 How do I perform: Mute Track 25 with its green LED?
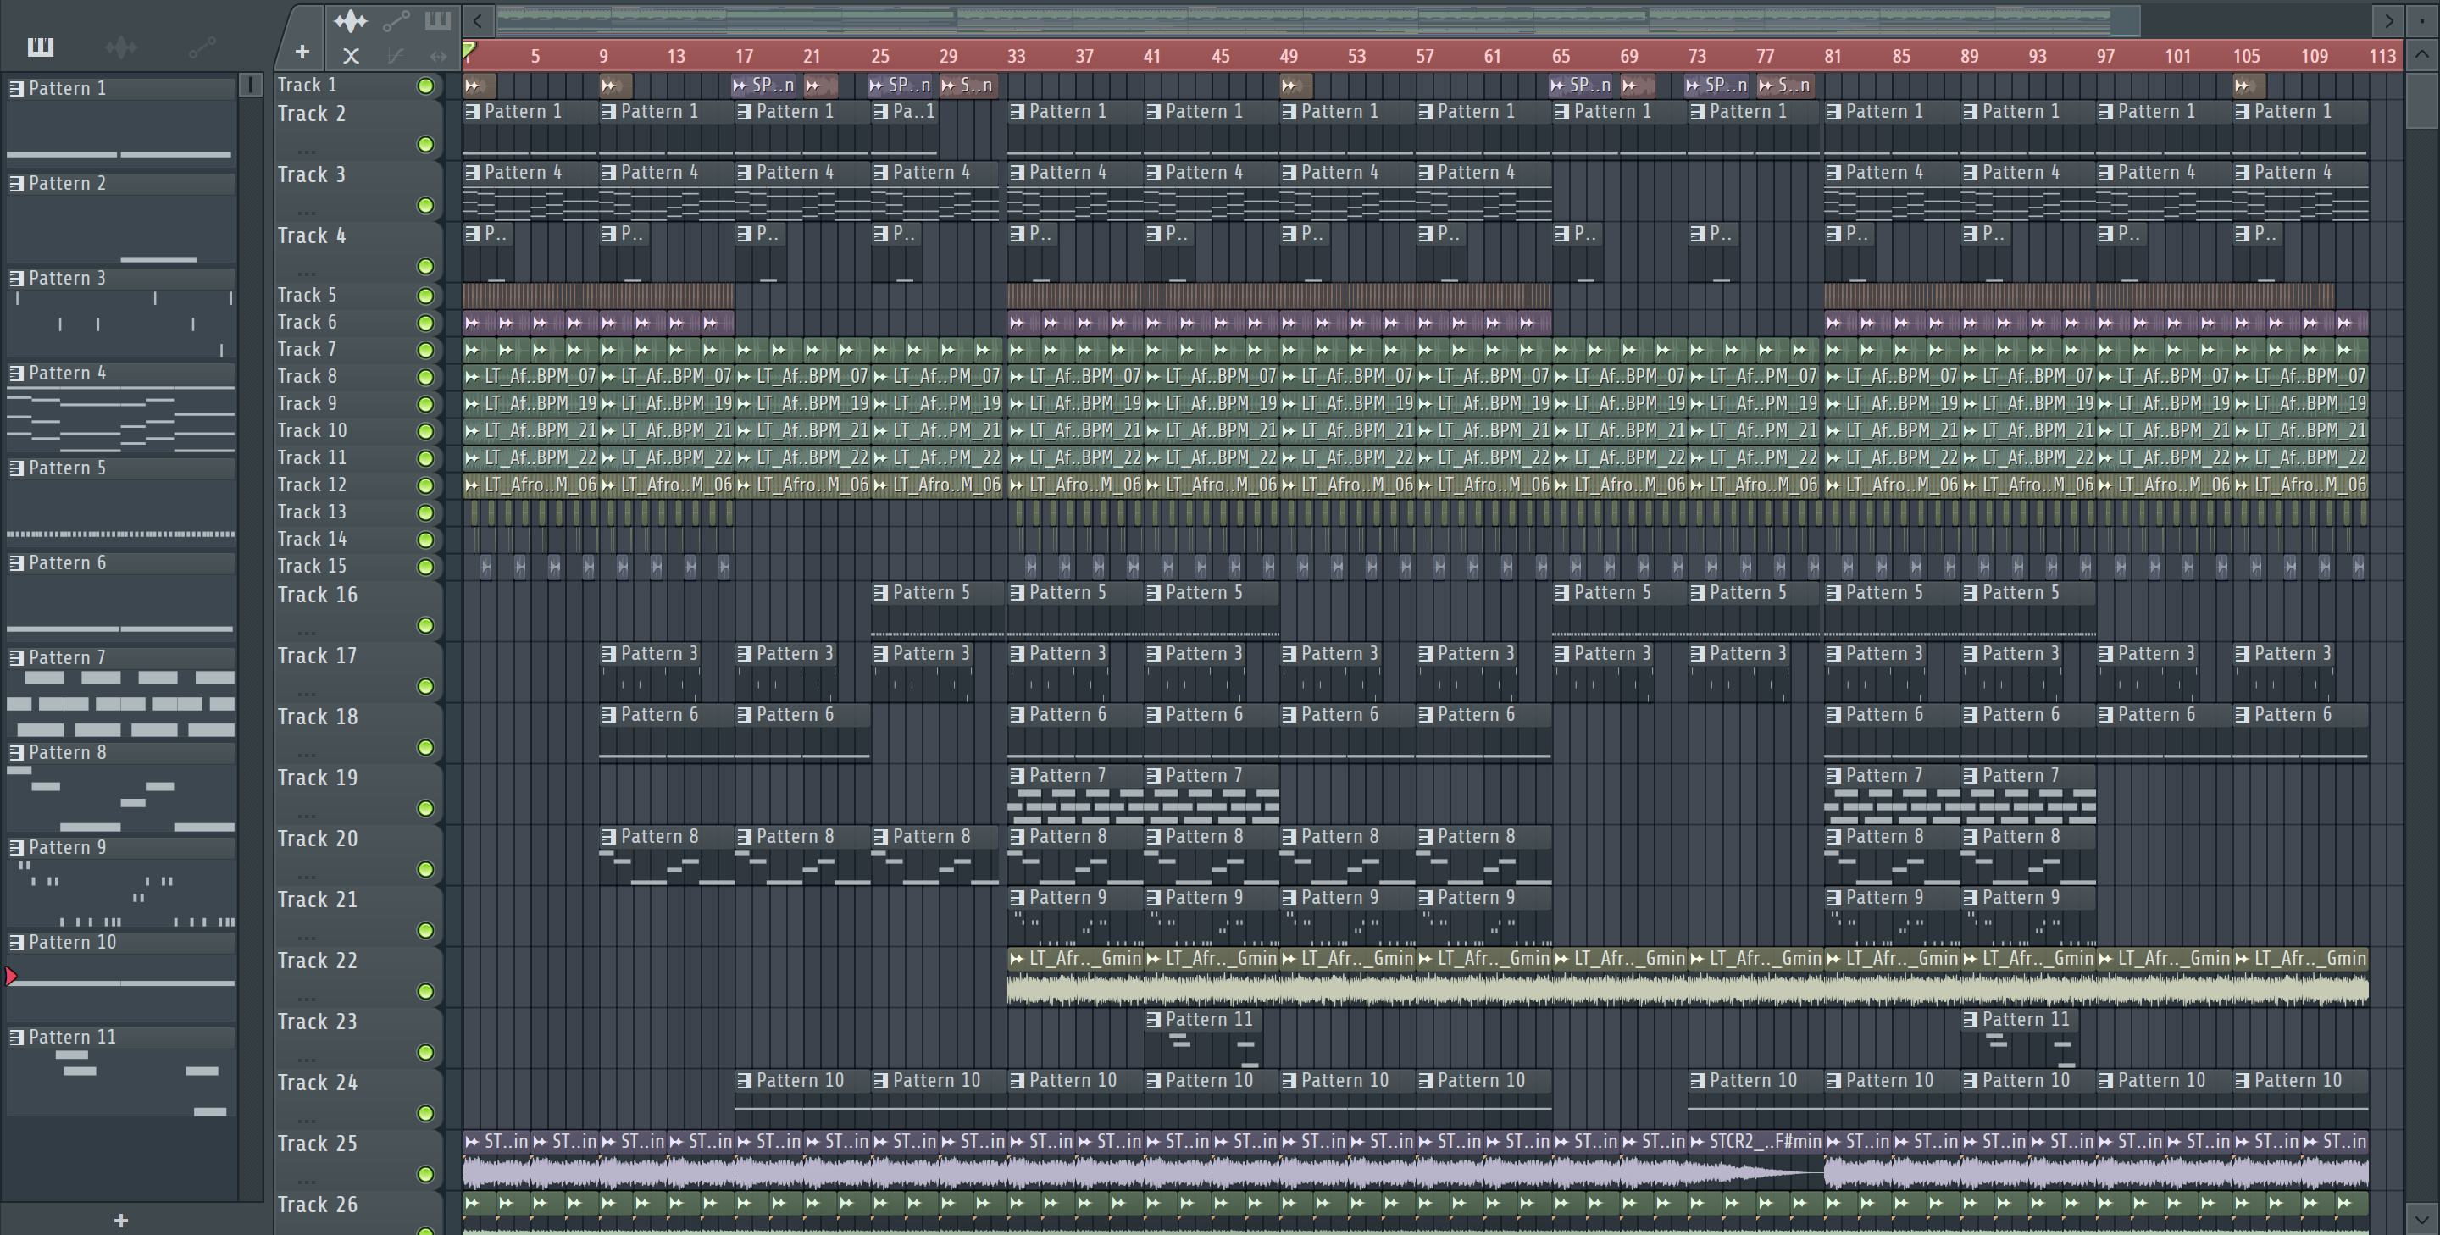tap(425, 1174)
